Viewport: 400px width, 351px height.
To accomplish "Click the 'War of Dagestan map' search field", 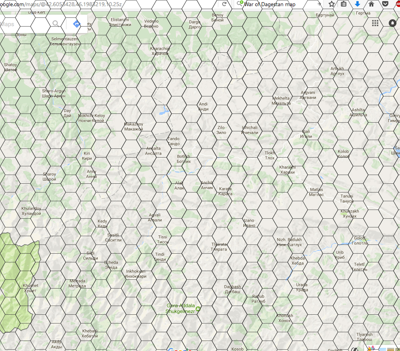I will 270,4.
